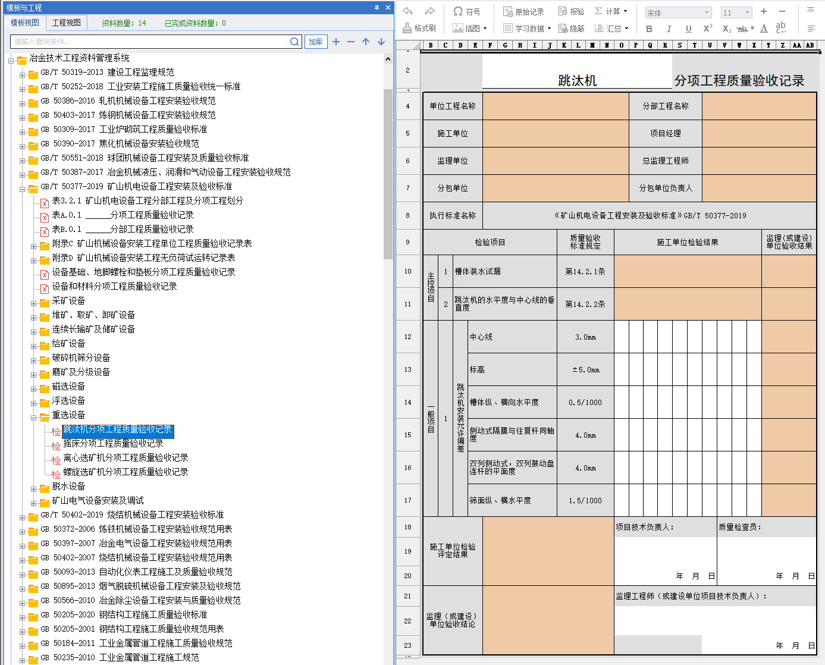Click the search magnifier icon
The height and width of the screenshot is (665, 825).
(x=294, y=42)
